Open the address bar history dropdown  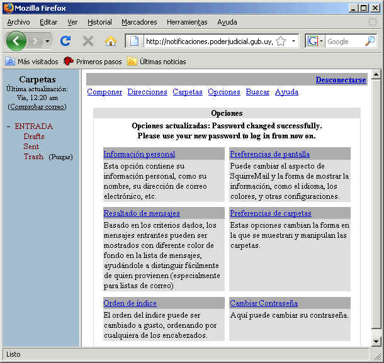[293, 41]
